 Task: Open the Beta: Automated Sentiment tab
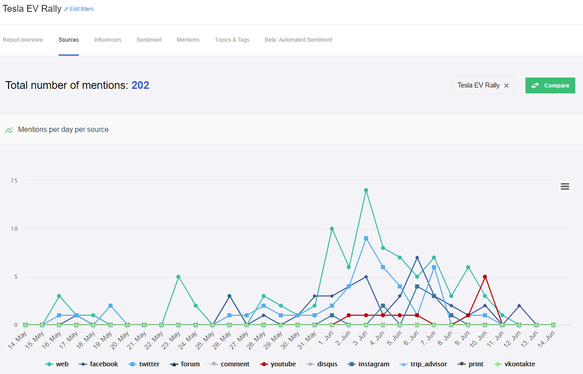(x=298, y=40)
